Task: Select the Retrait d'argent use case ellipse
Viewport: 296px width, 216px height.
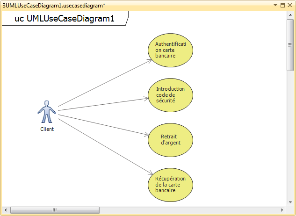Action: click(x=170, y=140)
